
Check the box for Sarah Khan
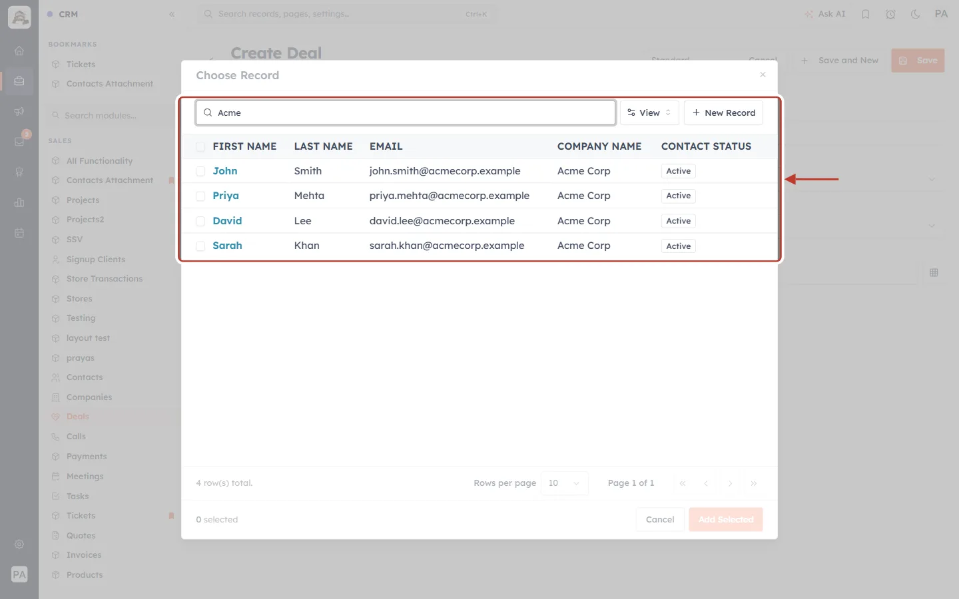pyautogui.click(x=200, y=246)
